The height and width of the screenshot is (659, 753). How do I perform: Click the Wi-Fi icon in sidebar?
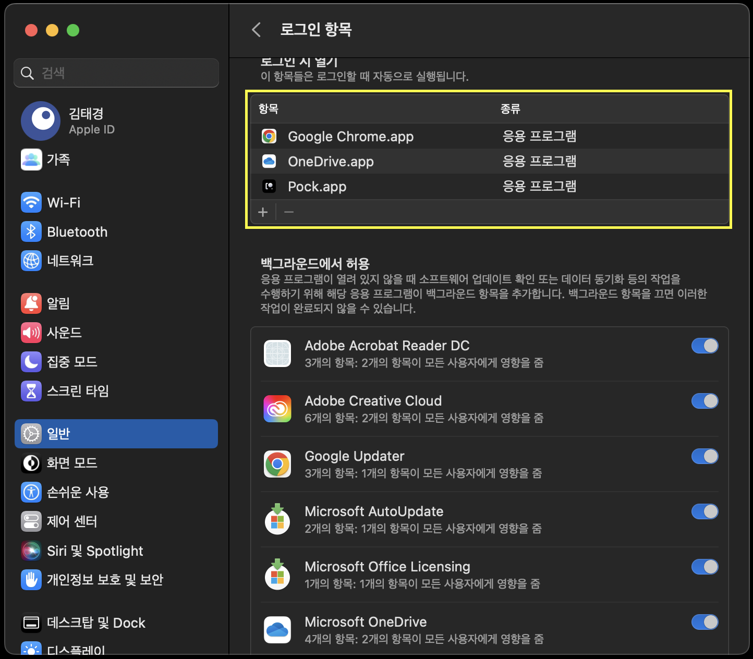pos(31,202)
